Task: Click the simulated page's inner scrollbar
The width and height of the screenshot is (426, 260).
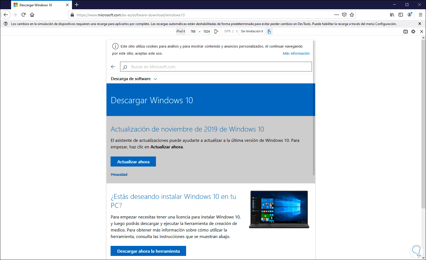Action: pyautogui.click(x=314, y=108)
